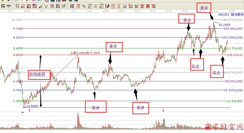The height and width of the screenshot is (133, 244).
Task: Select the angle lines drawing tool
Action: tap(40, 6)
